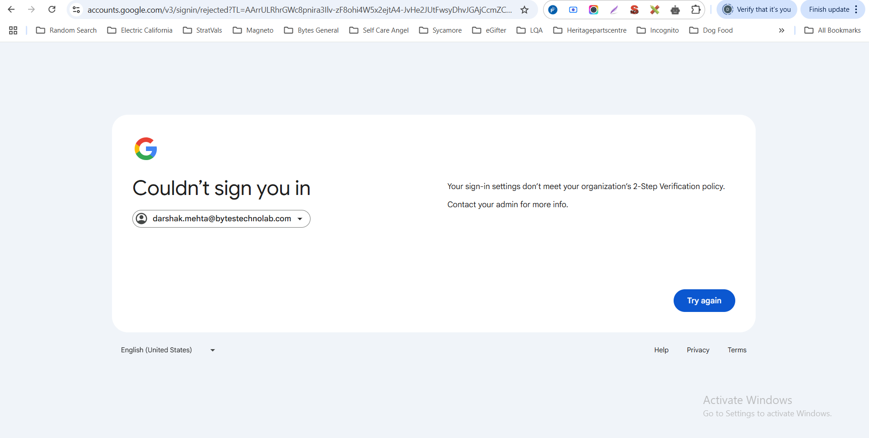Click the 2-Step Verification policy message text
Screen dimensions: 869x438
[586, 186]
